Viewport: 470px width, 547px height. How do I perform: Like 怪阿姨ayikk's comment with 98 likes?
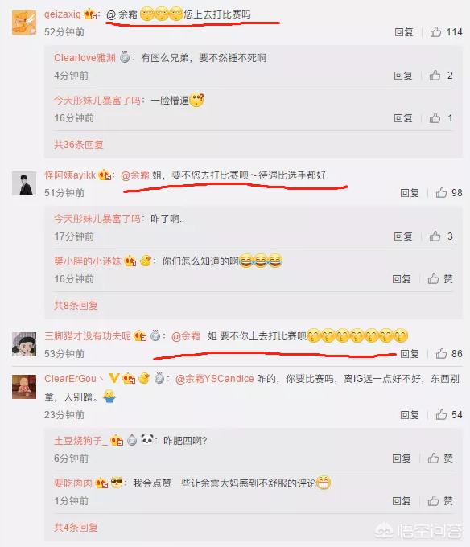tap(449, 193)
